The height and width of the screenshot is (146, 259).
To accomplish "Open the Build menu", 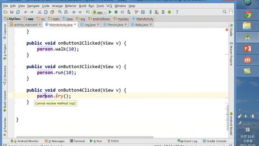I will tap(83, 6).
